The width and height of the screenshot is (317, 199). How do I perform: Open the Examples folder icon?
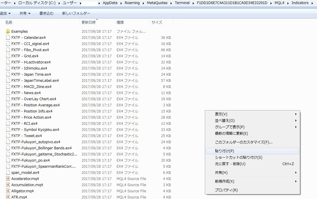pyautogui.click(x=8, y=31)
